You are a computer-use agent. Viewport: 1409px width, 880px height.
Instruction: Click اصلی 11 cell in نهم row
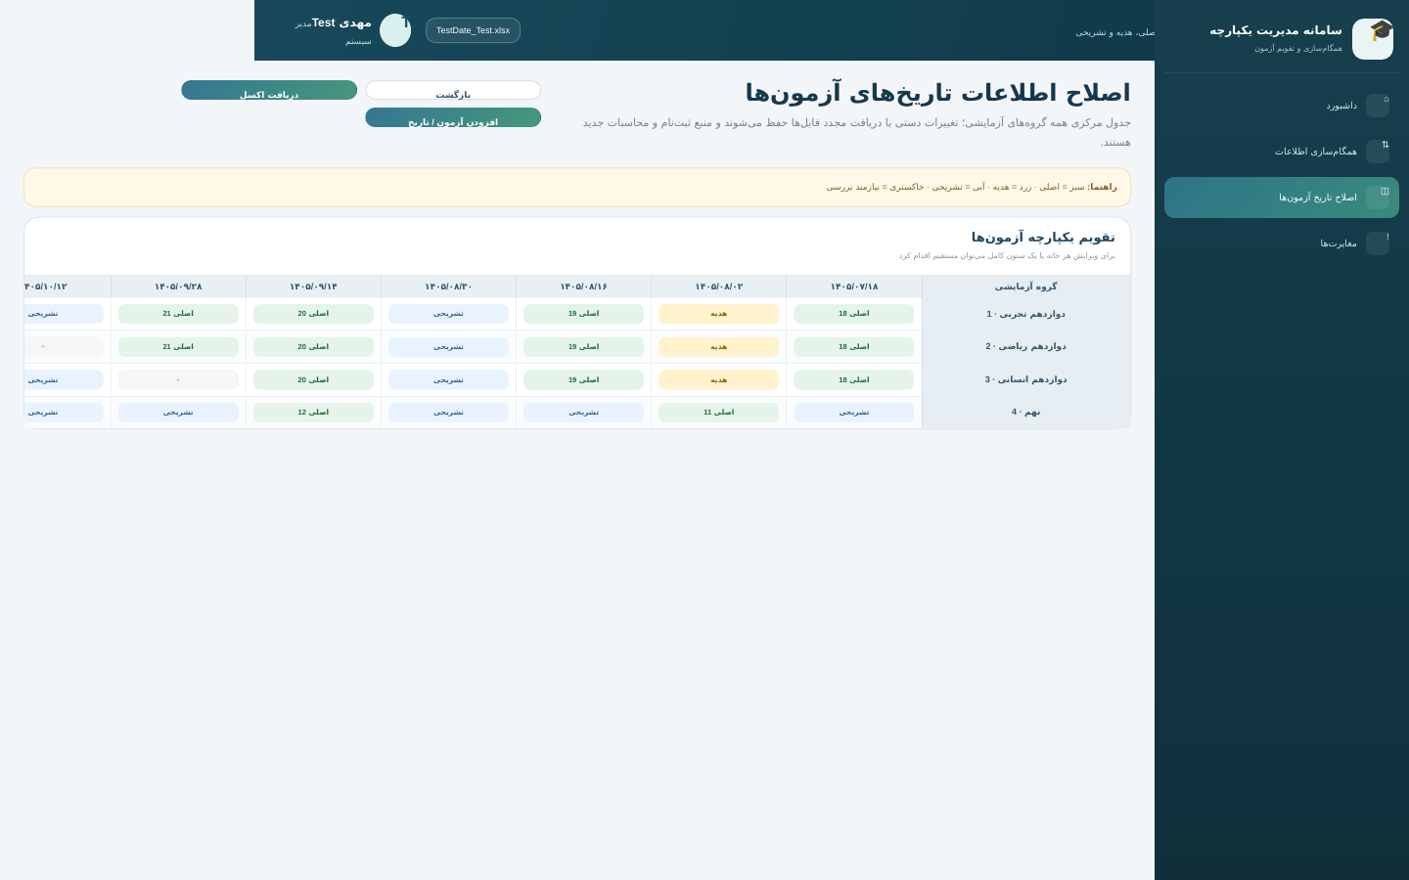click(x=719, y=413)
